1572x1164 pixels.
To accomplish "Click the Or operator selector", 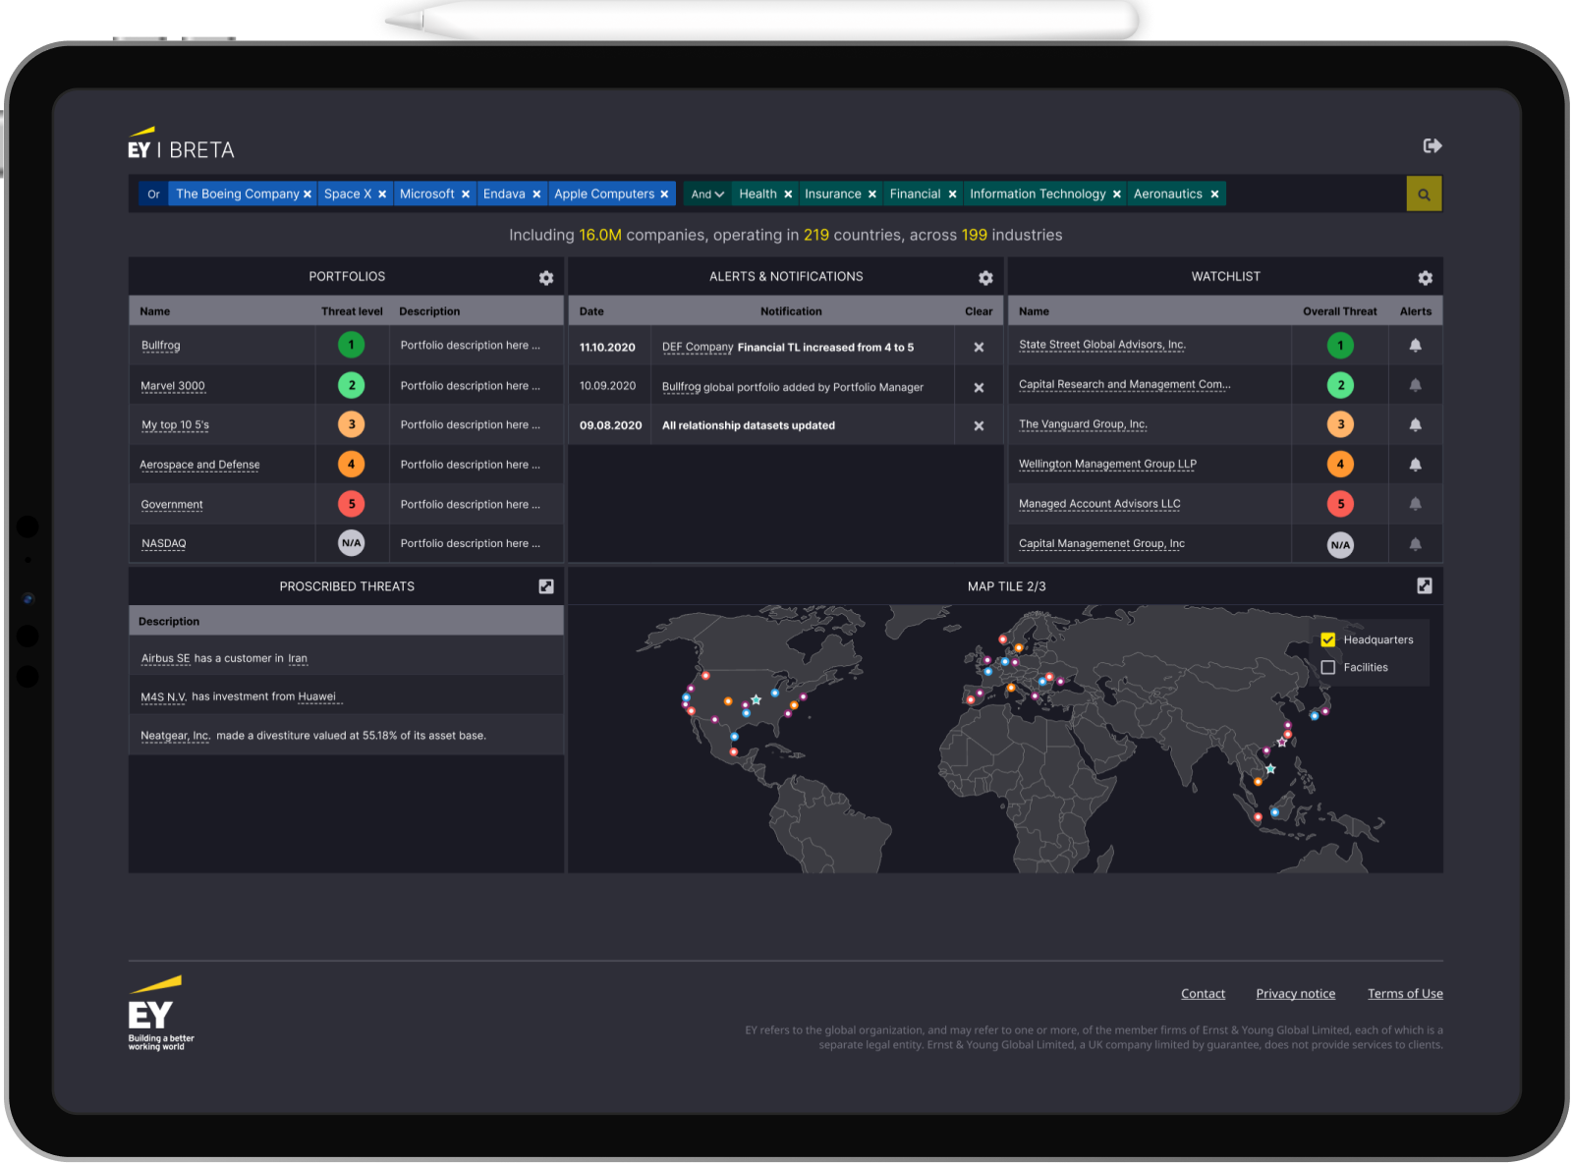I will (153, 194).
